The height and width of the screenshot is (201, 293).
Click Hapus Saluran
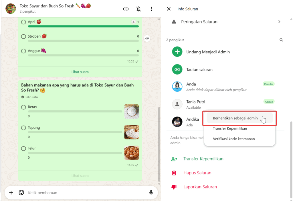(197, 173)
